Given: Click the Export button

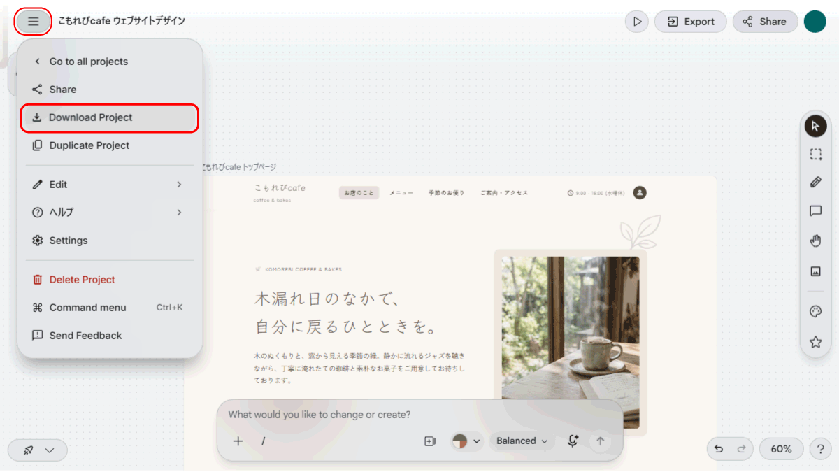Looking at the screenshot, I should (690, 22).
